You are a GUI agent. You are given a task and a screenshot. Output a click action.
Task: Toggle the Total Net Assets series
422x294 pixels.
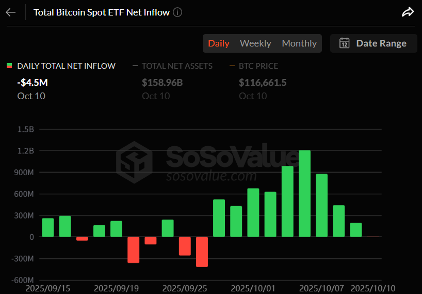click(x=178, y=66)
